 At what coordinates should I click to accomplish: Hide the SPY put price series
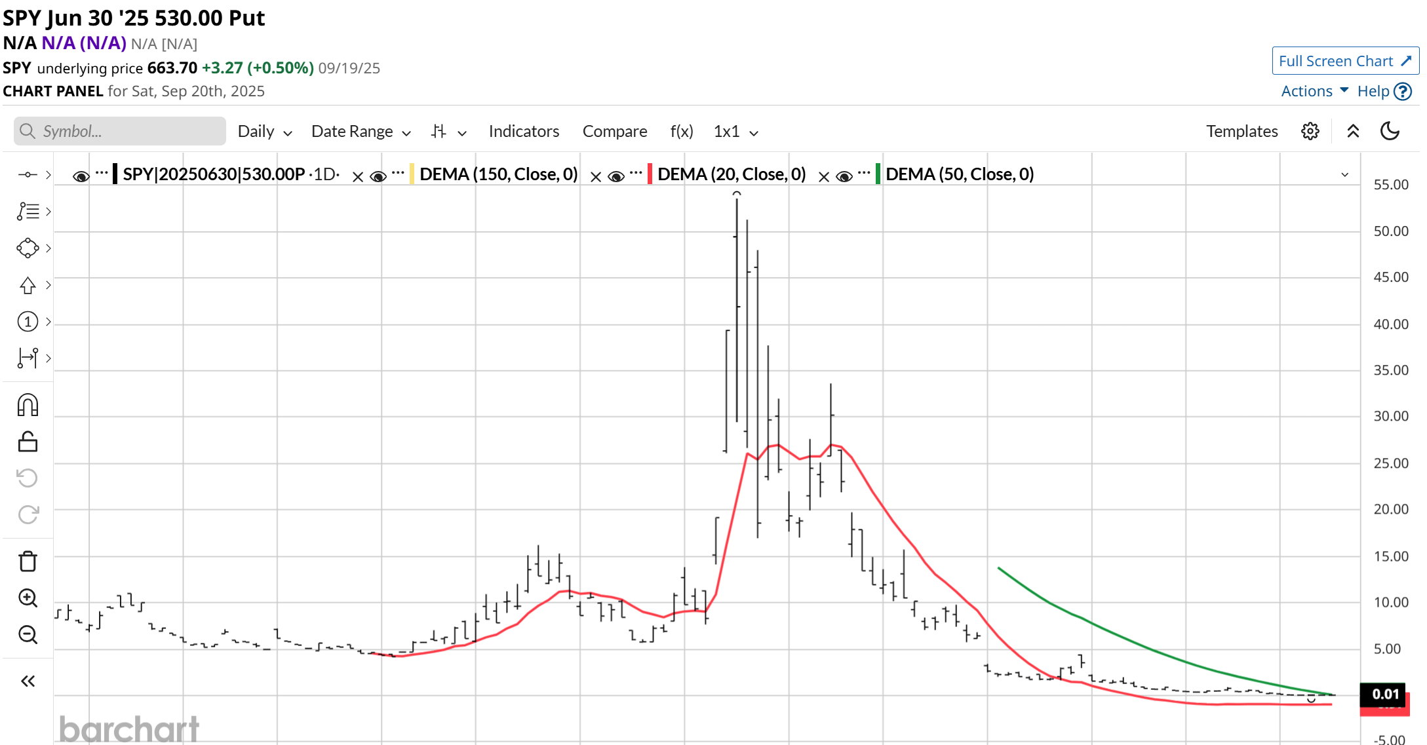(x=81, y=175)
